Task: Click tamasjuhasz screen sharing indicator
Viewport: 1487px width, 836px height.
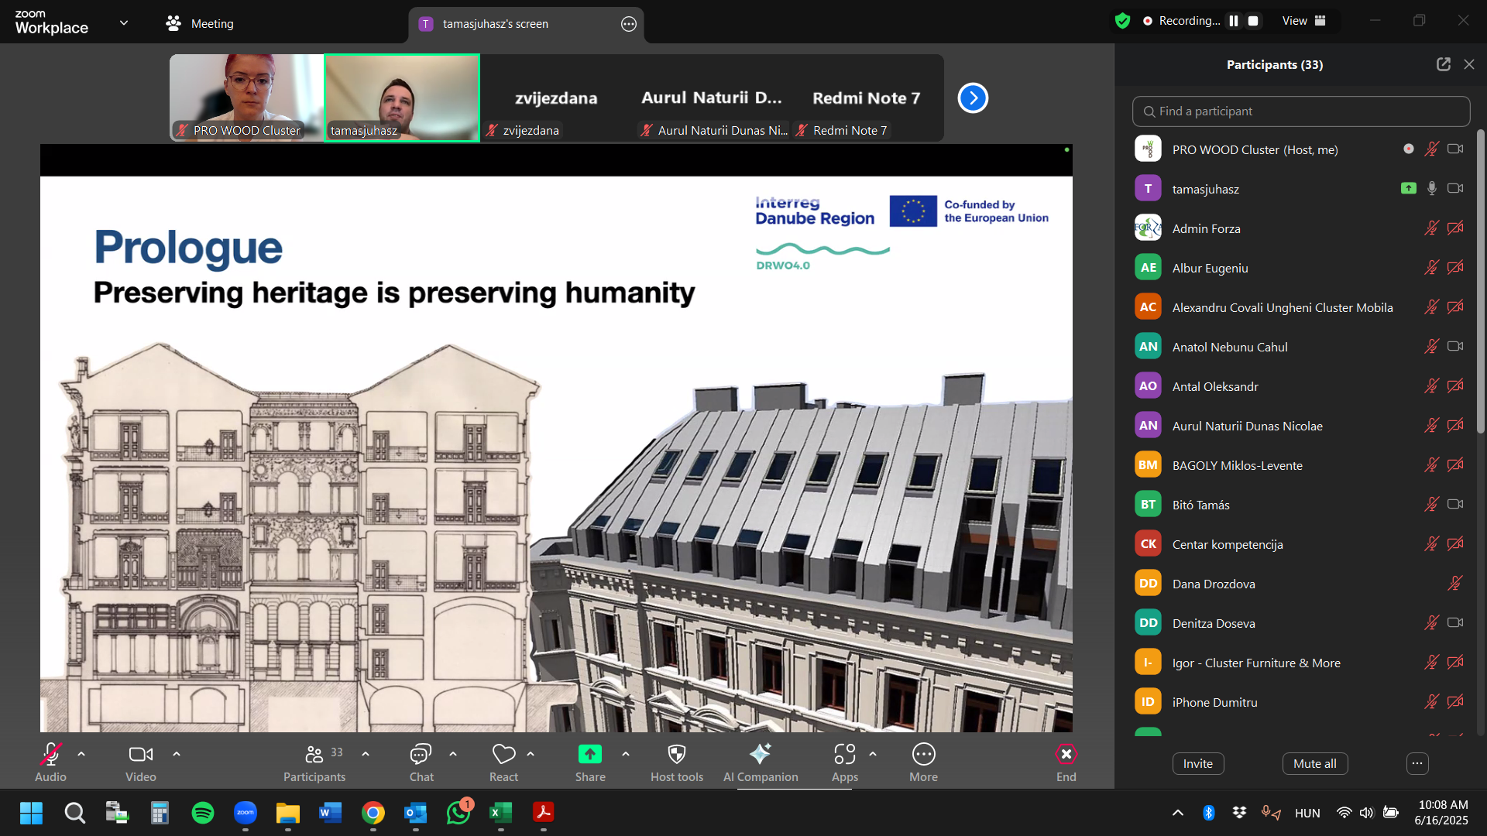Action: click(1409, 188)
